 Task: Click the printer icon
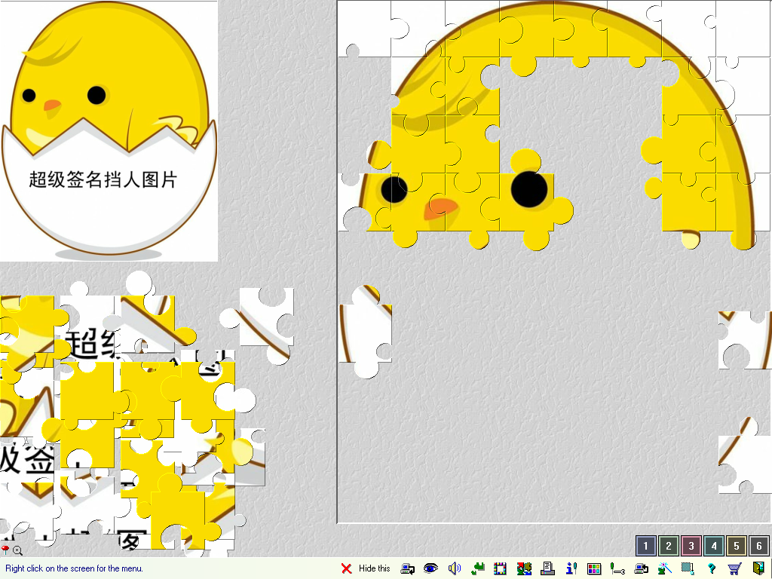[x=547, y=568]
